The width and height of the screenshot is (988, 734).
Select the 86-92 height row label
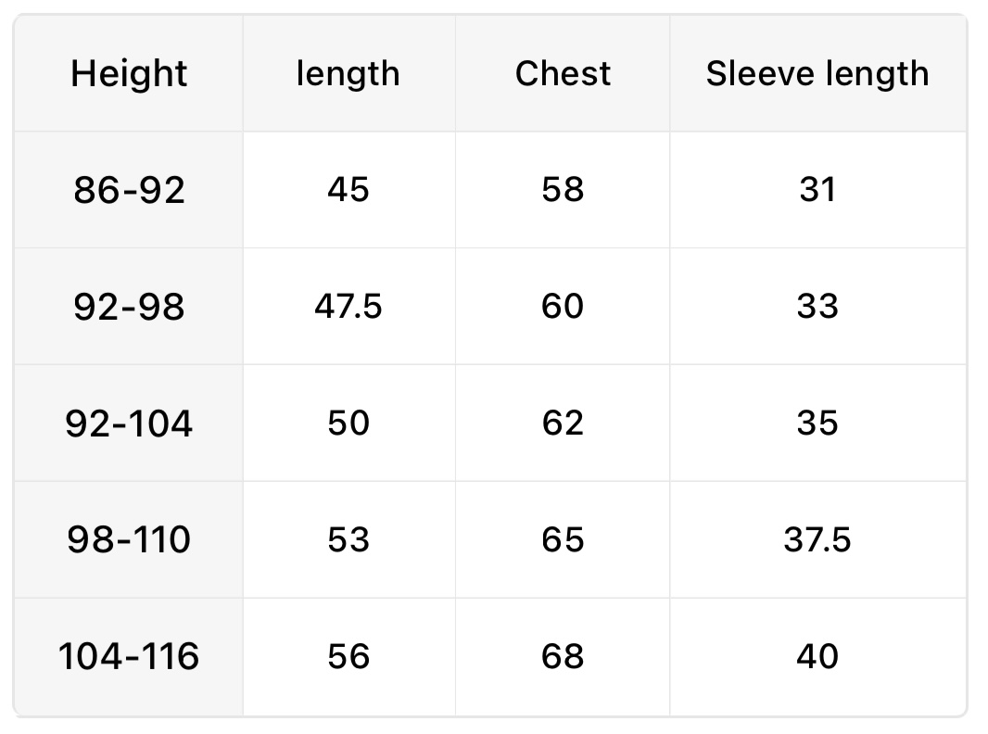click(x=129, y=190)
